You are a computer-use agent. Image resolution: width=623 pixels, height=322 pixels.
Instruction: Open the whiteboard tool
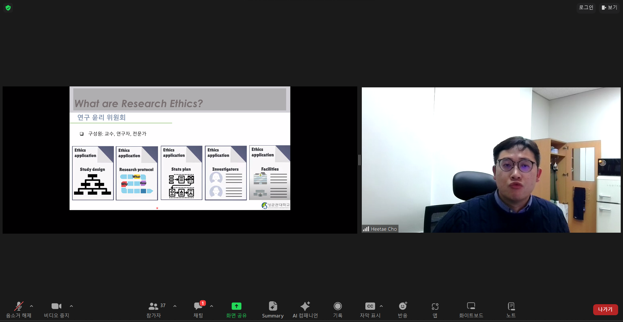pyautogui.click(x=471, y=306)
